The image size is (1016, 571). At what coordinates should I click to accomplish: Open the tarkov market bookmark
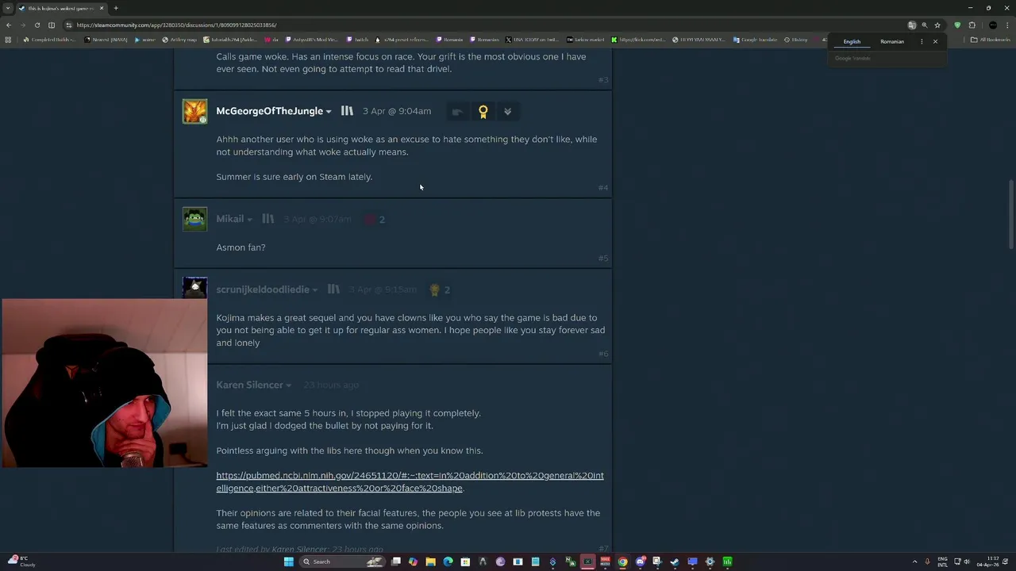click(x=587, y=40)
